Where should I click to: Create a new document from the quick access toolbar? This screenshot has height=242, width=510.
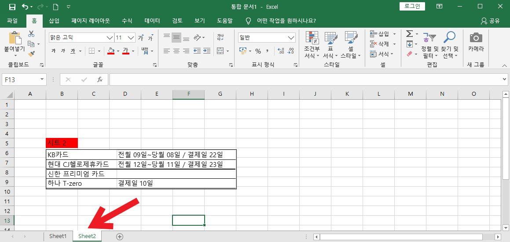[55, 7]
